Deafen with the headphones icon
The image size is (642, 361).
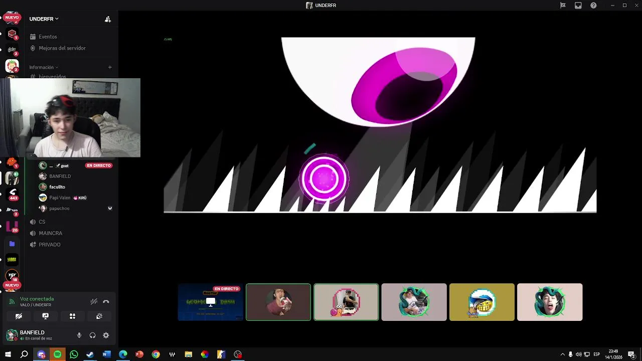[92, 335]
